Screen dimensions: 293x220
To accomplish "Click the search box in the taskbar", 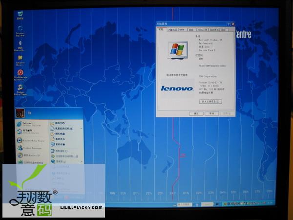I will coord(184,204).
